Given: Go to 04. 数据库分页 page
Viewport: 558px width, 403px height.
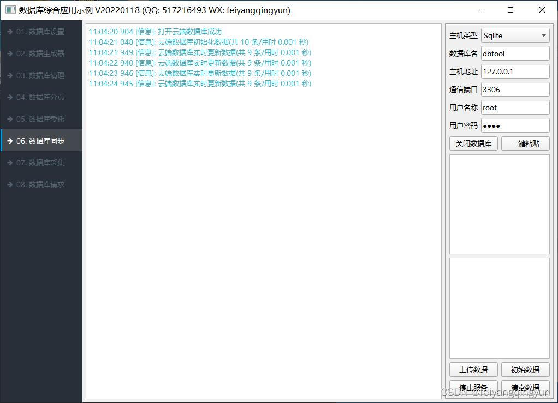Looking at the screenshot, I should click(41, 97).
